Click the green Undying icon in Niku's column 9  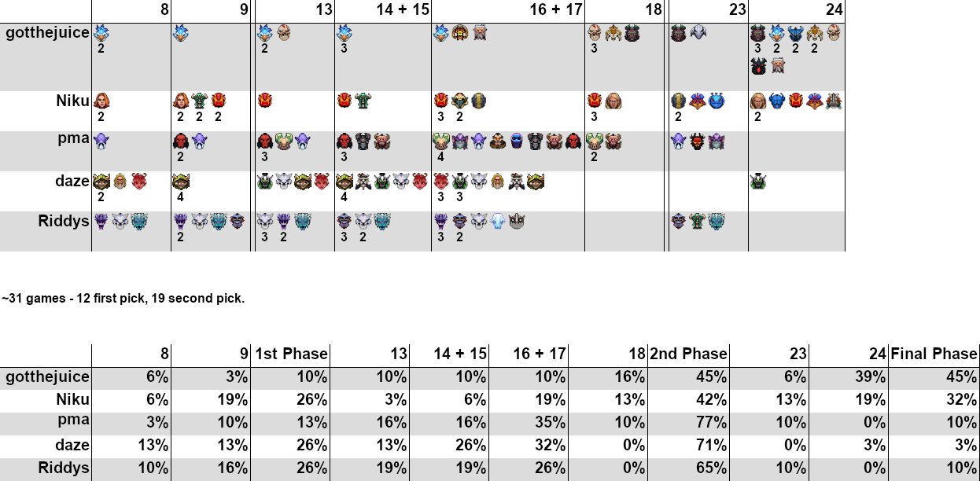(199, 101)
